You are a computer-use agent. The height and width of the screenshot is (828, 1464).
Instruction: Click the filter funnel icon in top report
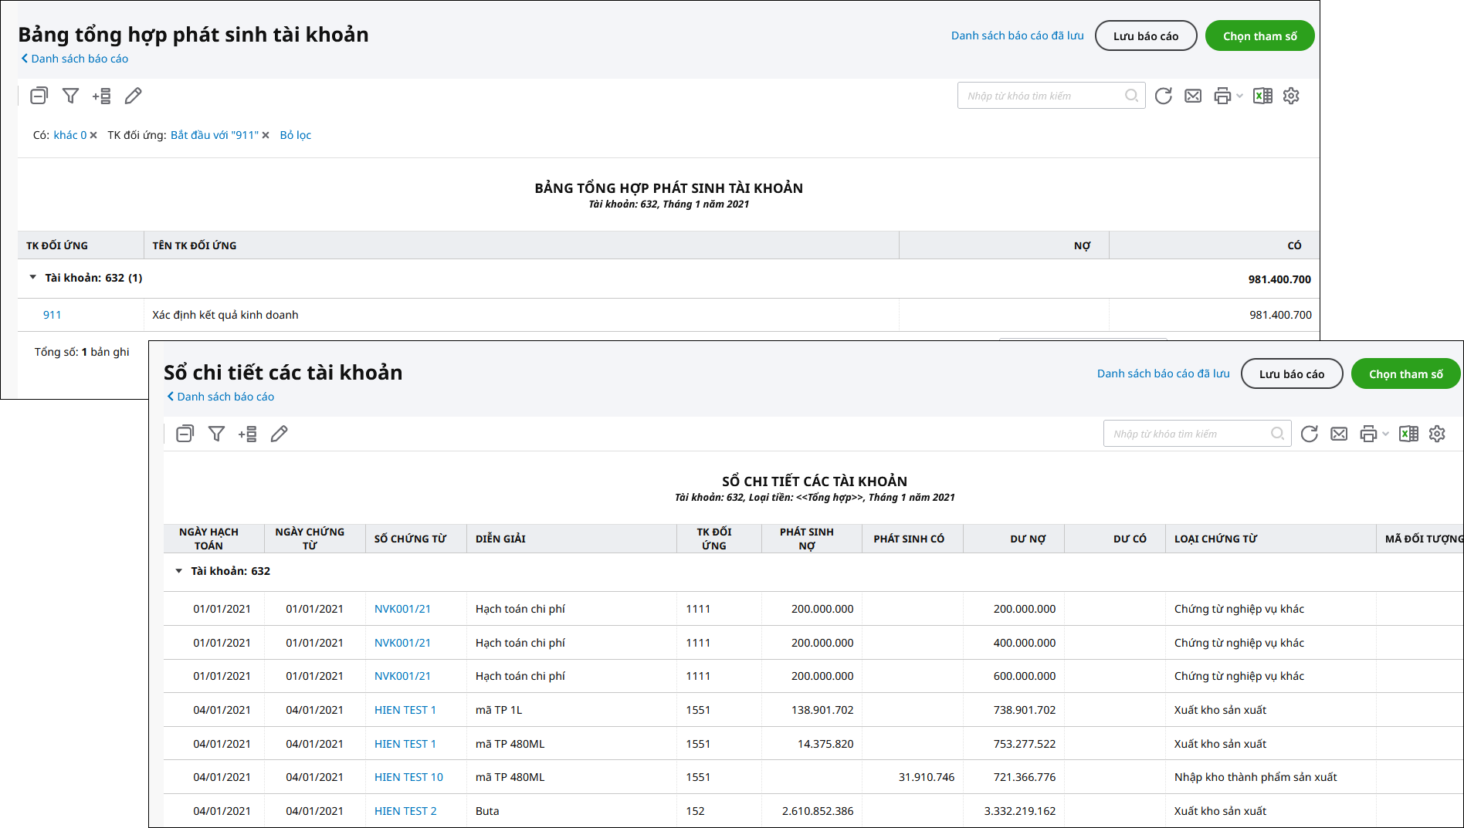click(70, 96)
